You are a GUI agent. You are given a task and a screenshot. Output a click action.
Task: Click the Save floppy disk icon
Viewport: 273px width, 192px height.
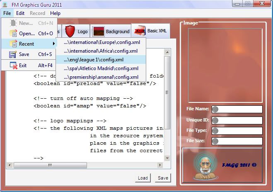tap(13, 54)
